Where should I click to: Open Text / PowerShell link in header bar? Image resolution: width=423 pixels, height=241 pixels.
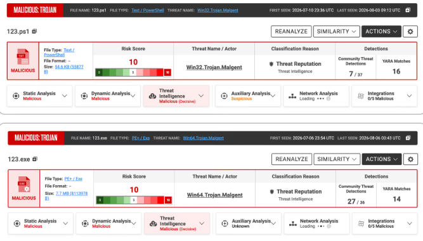(148, 10)
